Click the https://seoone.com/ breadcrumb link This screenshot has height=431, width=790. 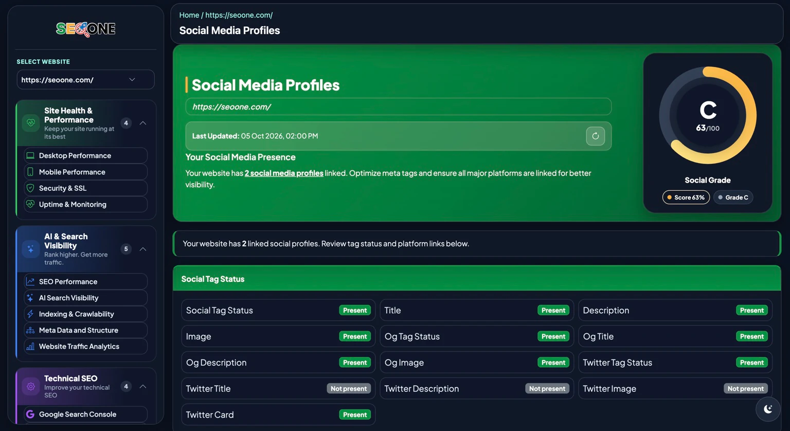click(239, 15)
